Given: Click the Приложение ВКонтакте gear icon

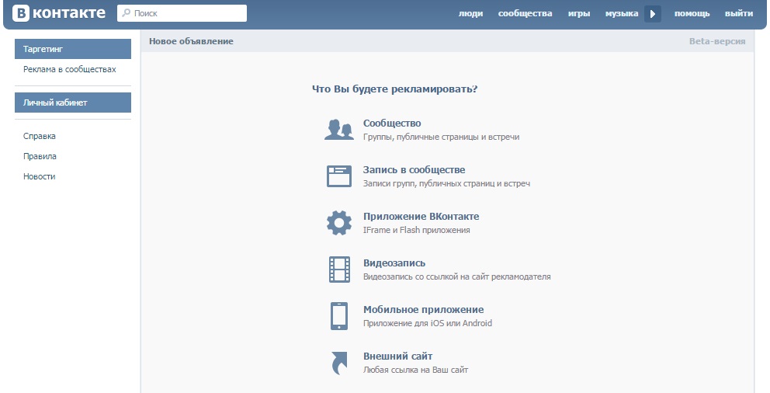Looking at the screenshot, I should pos(339,223).
